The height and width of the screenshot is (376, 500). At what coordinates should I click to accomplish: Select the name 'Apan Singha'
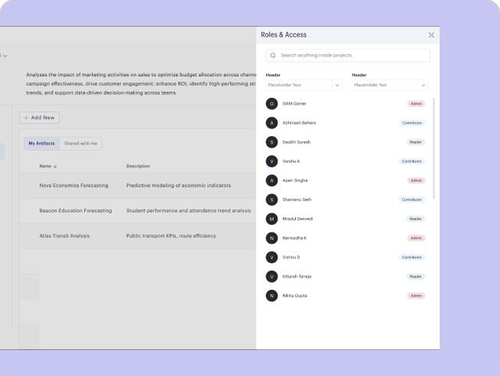point(295,180)
